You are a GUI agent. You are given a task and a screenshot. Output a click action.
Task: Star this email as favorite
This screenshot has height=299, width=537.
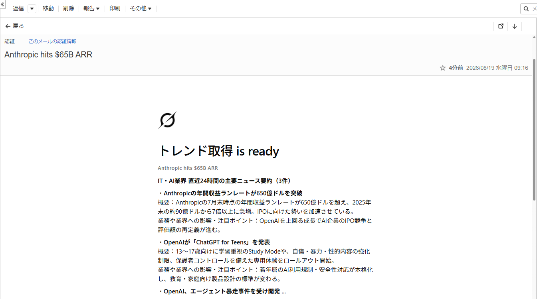point(442,68)
